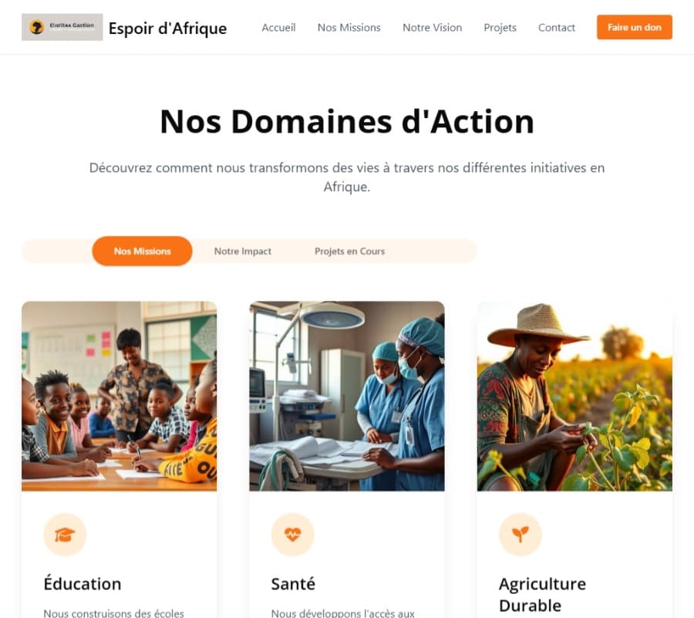This screenshot has height=618, width=694.
Task: Select the Projets navigation link
Action: click(x=500, y=28)
